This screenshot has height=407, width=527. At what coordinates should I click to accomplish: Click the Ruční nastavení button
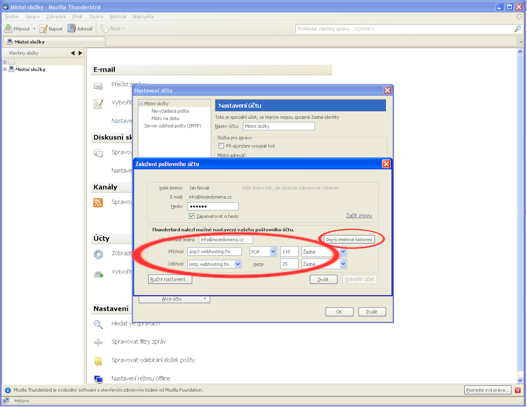tap(170, 279)
